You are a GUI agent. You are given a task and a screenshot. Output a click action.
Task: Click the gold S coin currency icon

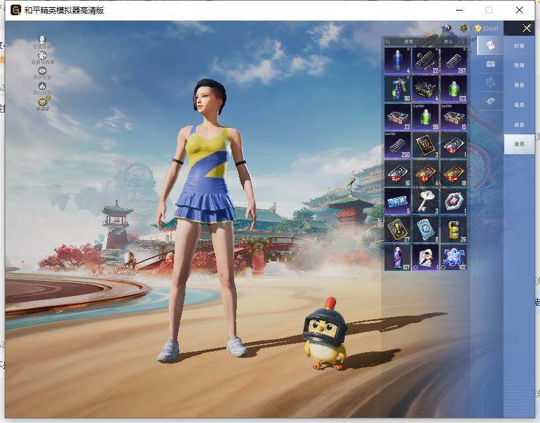[x=463, y=28]
